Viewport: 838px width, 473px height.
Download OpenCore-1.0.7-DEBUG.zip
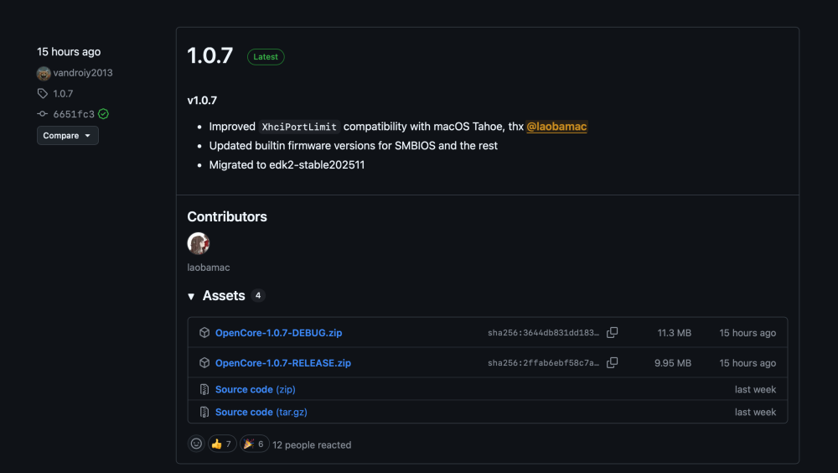click(x=278, y=333)
